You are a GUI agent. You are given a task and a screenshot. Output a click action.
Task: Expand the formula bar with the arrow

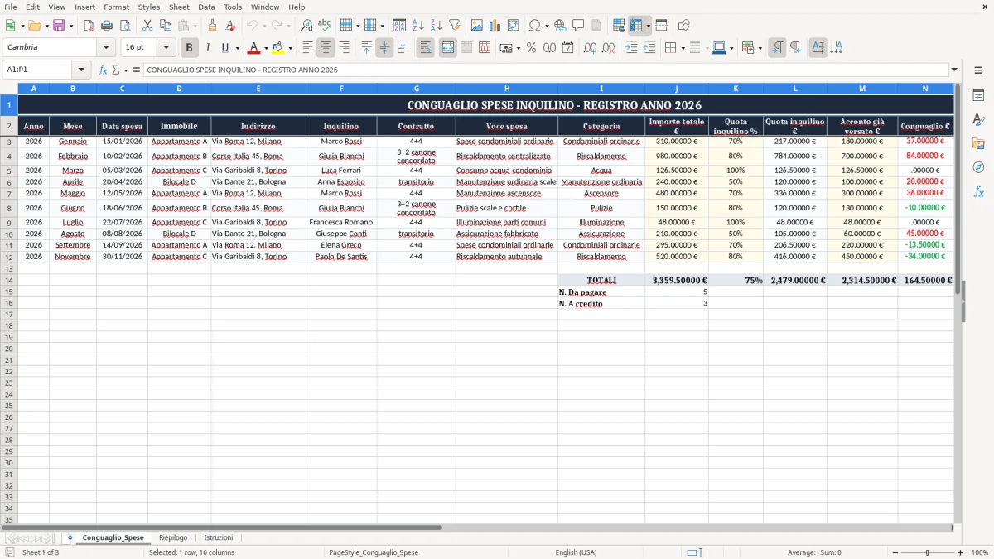point(954,70)
